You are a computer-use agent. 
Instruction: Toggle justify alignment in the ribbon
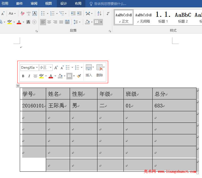pyautogui.click(x=61, y=22)
